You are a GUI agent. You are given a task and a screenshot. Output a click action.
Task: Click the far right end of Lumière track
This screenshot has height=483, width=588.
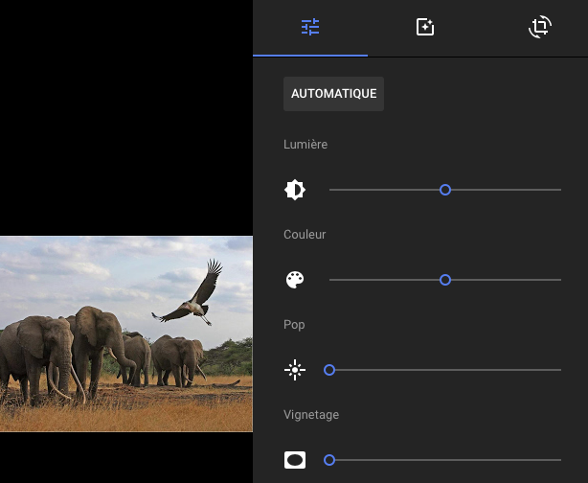pos(558,190)
